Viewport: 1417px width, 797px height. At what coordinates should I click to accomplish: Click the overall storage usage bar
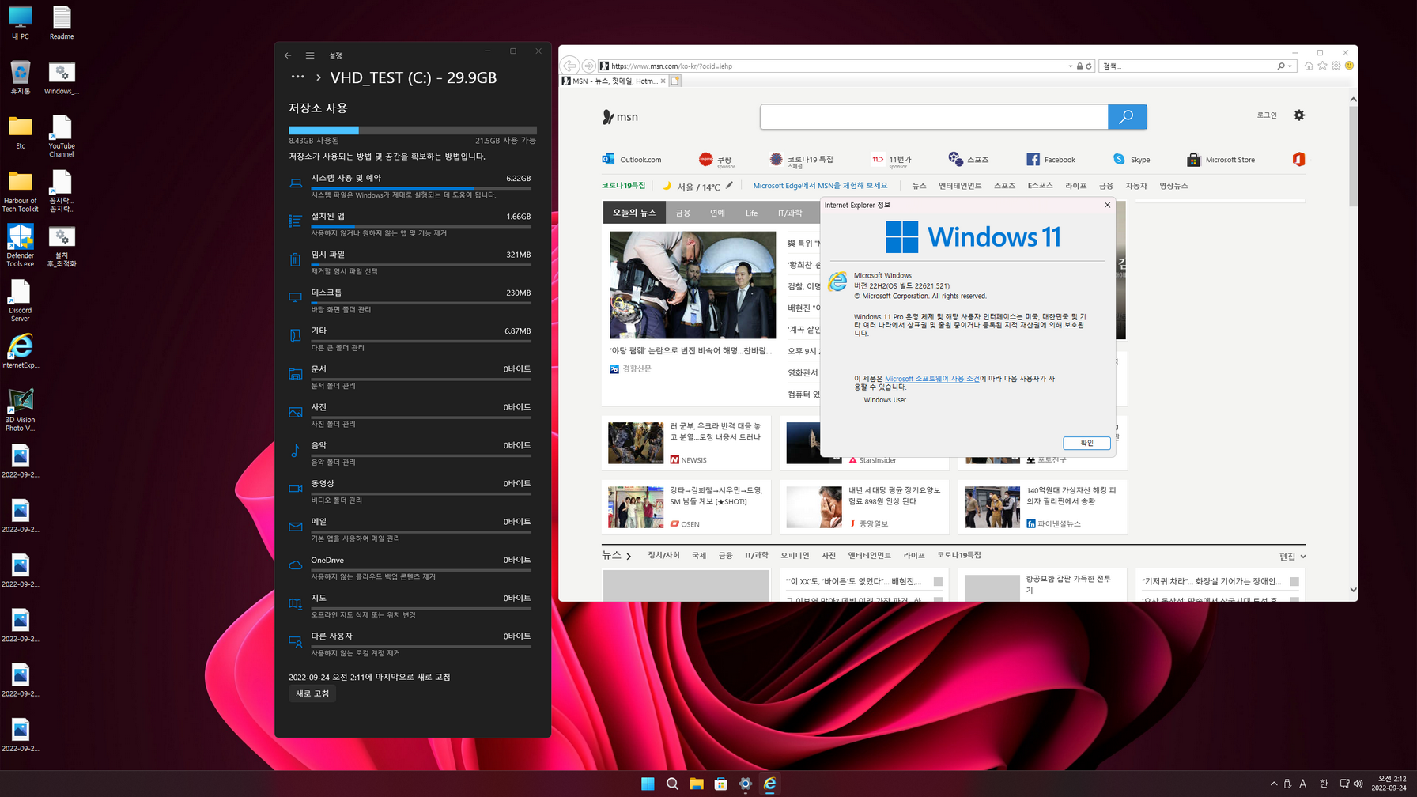point(413,130)
